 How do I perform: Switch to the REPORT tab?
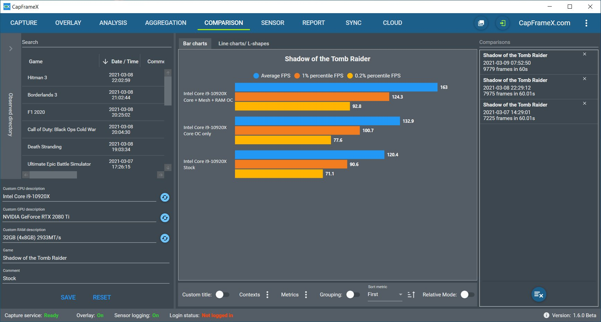[x=313, y=23]
